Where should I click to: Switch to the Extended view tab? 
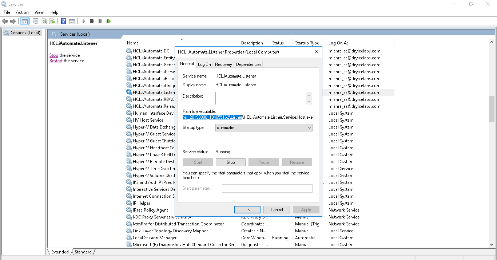click(60, 252)
